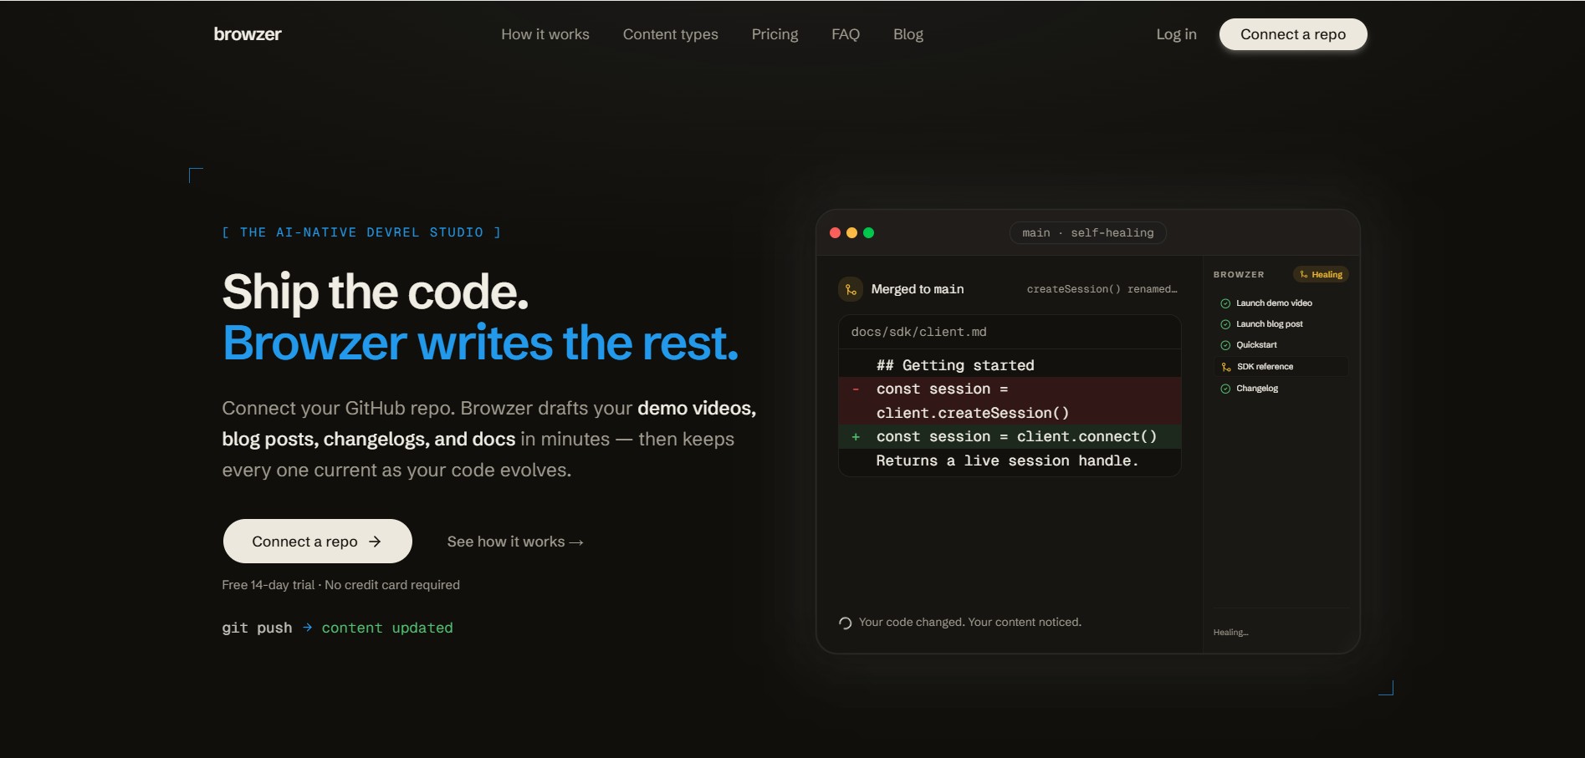Select Changelog item
This screenshot has height=758, width=1585.
[1281, 389]
